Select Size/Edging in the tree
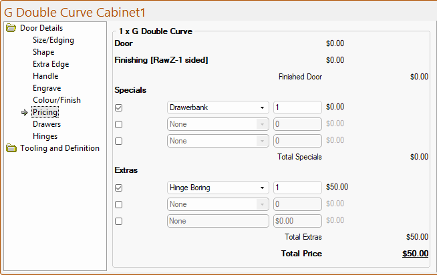This screenshot has width=437, height=275. point(53,40)
